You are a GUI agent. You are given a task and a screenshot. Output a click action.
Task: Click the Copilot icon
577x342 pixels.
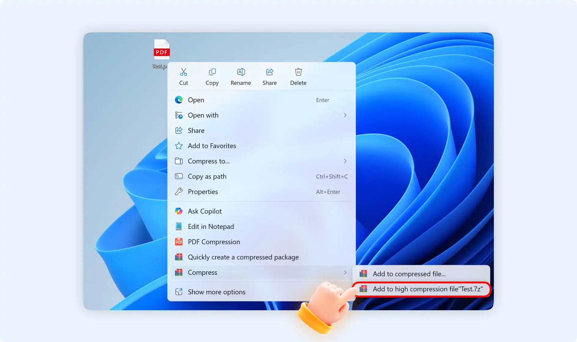tap(179, 211)
